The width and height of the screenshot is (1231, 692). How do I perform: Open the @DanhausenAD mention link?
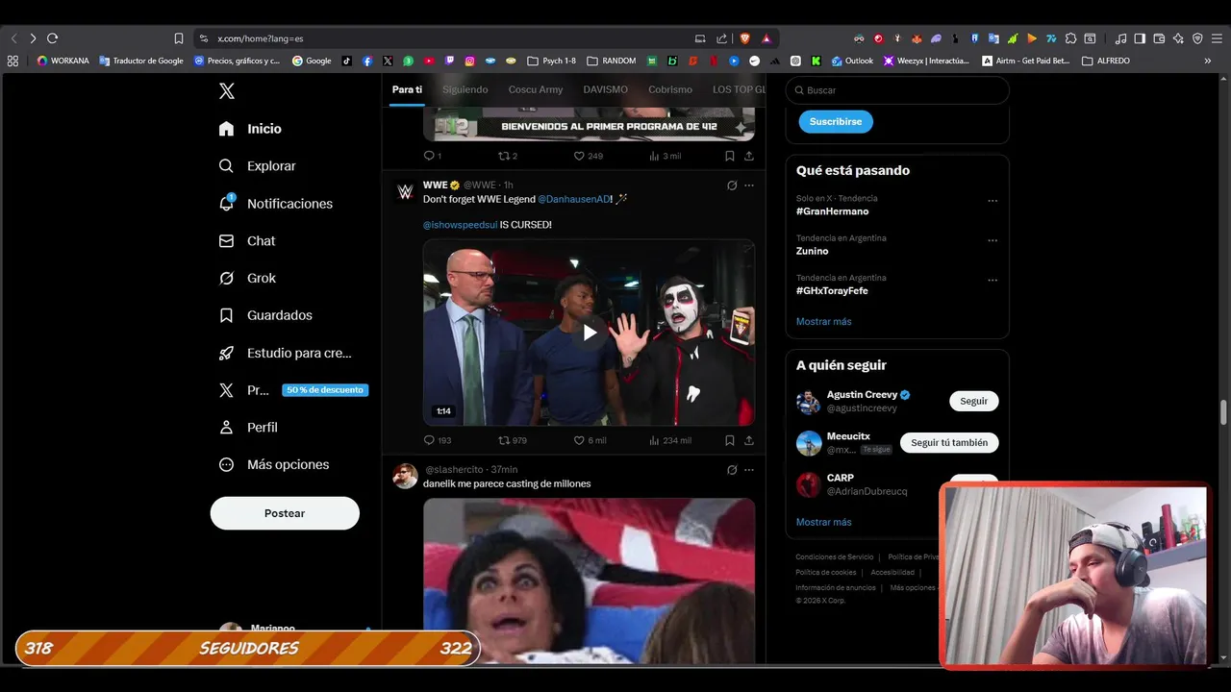pos(573,199)
